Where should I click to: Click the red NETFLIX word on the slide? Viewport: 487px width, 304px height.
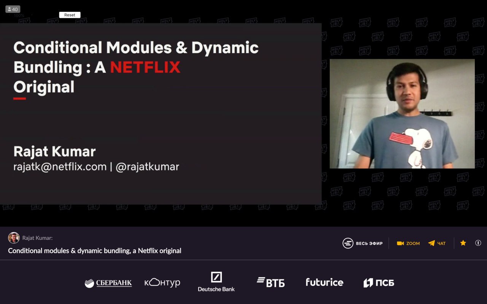[x=145, y=68]
